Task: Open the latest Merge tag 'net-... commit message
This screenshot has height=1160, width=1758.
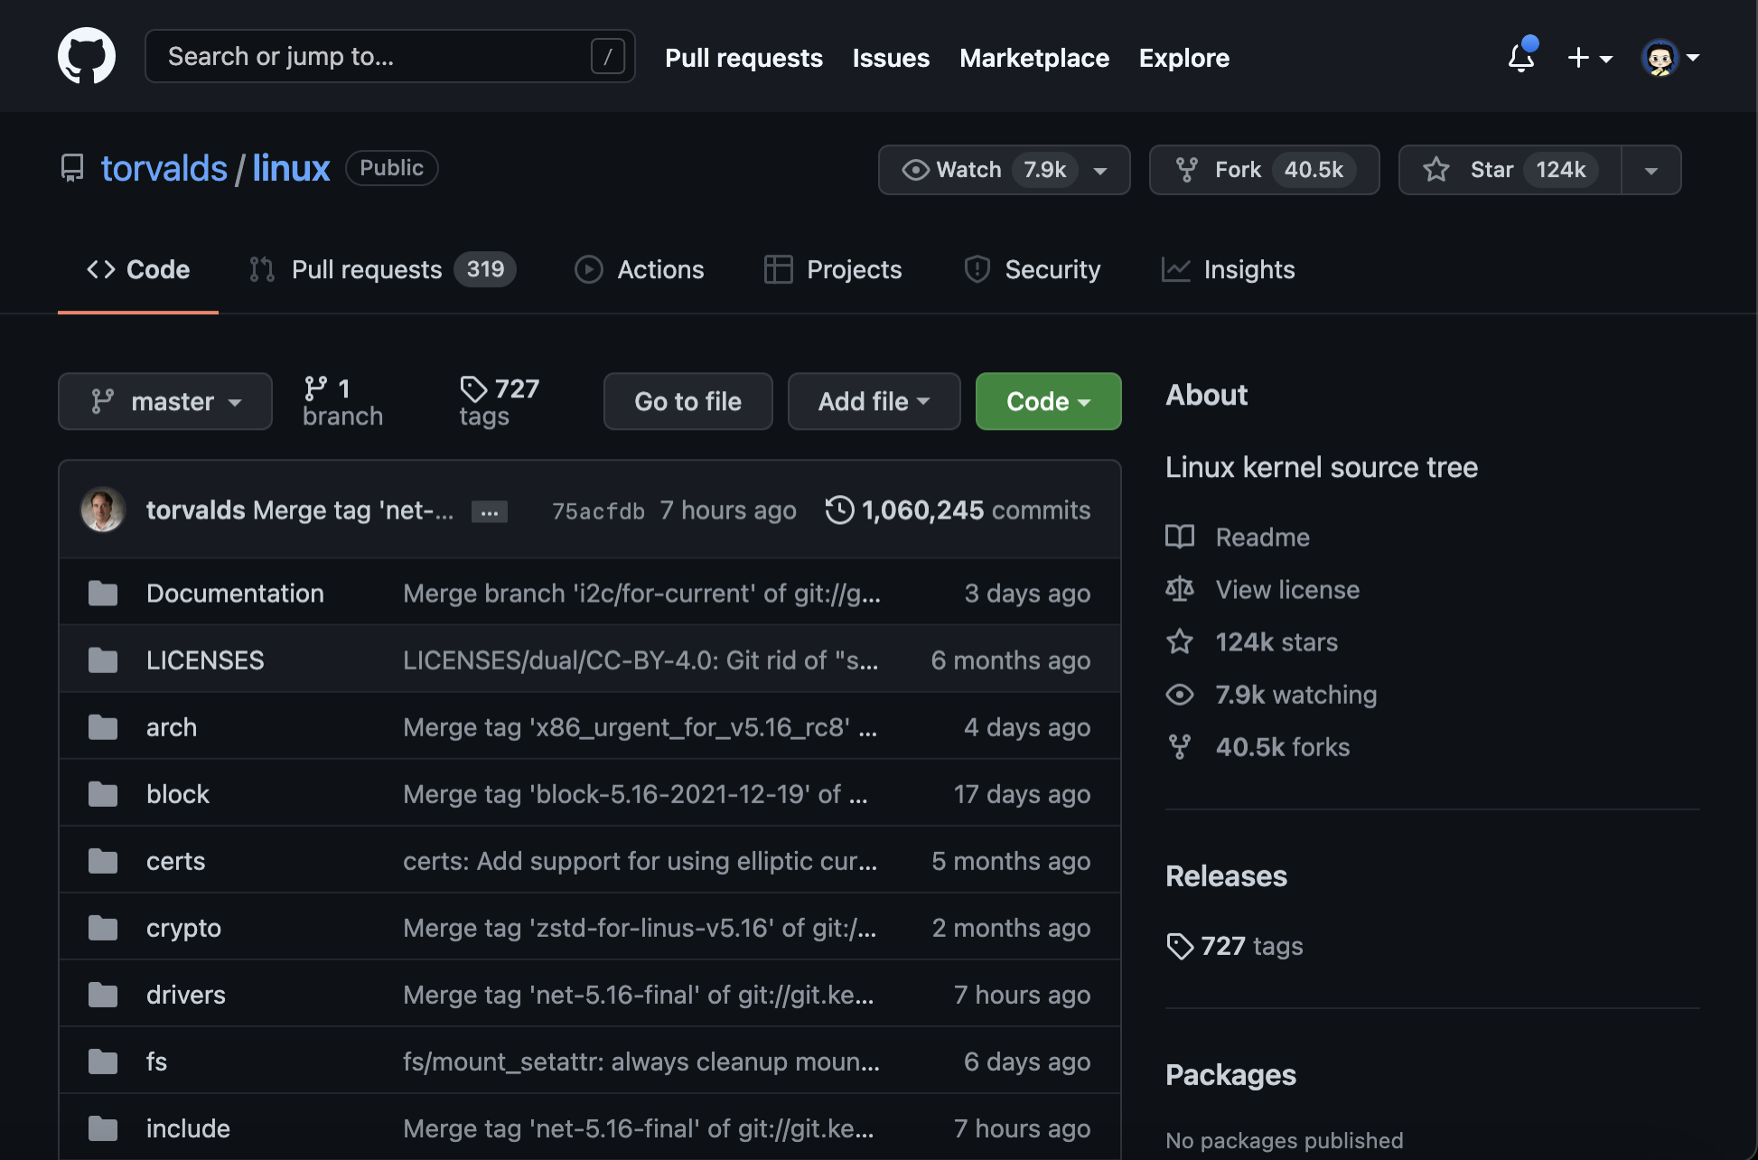Action: coord(353,510)
